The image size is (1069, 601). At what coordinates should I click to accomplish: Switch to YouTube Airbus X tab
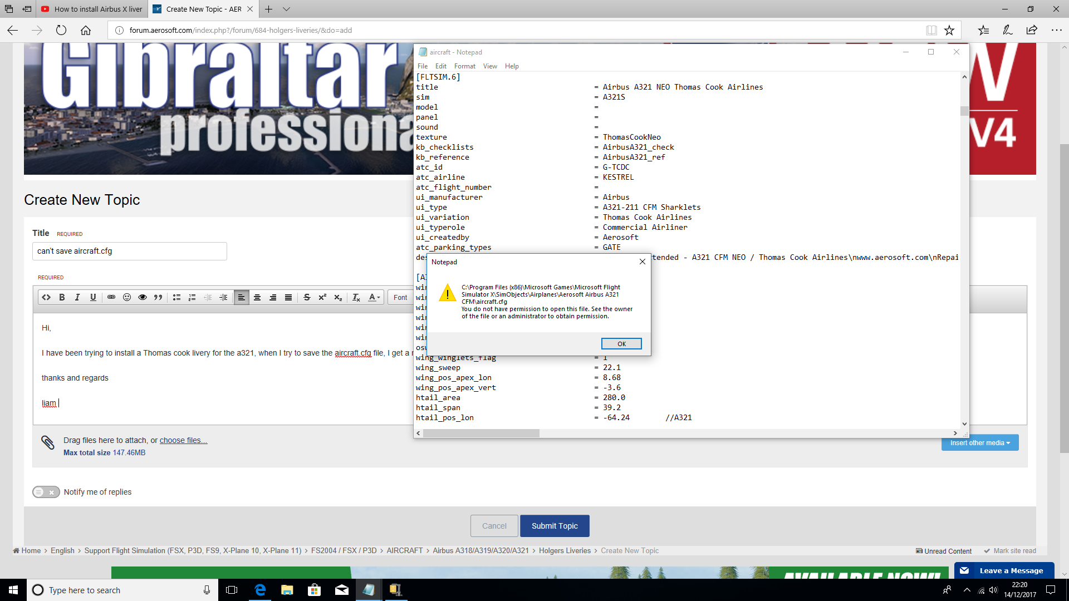pos(92,9)
